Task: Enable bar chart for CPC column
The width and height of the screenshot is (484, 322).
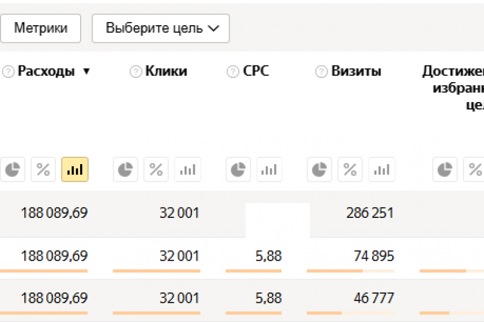Action: (269, 170)
